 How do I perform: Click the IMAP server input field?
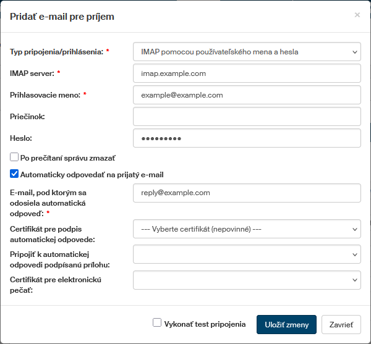tap(246, 73)
